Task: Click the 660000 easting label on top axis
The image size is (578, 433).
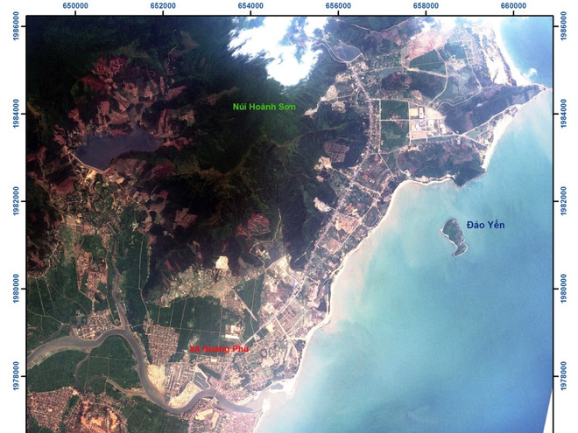Action: point(513,5)
